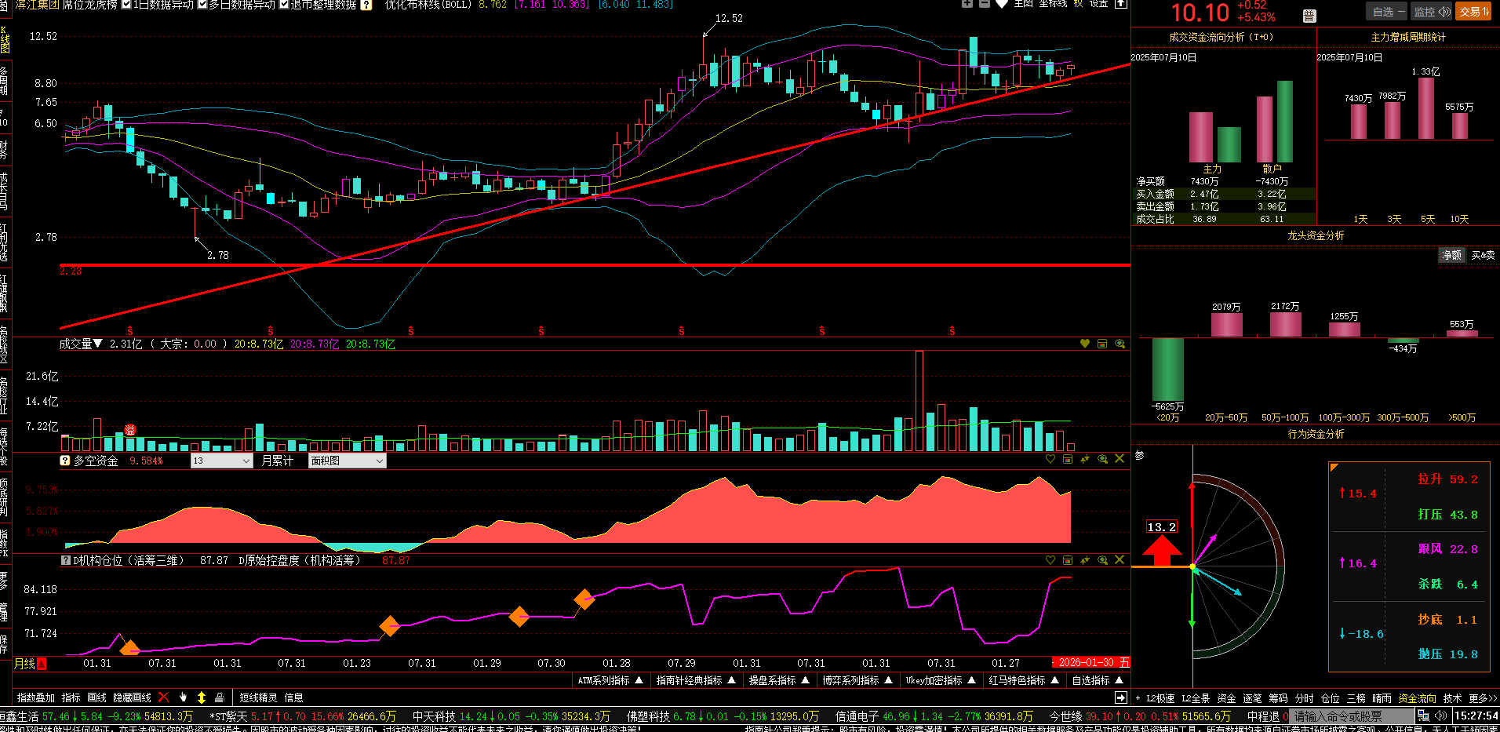The height and width of the screenshot is (732, 1500).
Task: Click red triangle beside 月线 label
Action: pyautogui.click(x=42, y=664)
